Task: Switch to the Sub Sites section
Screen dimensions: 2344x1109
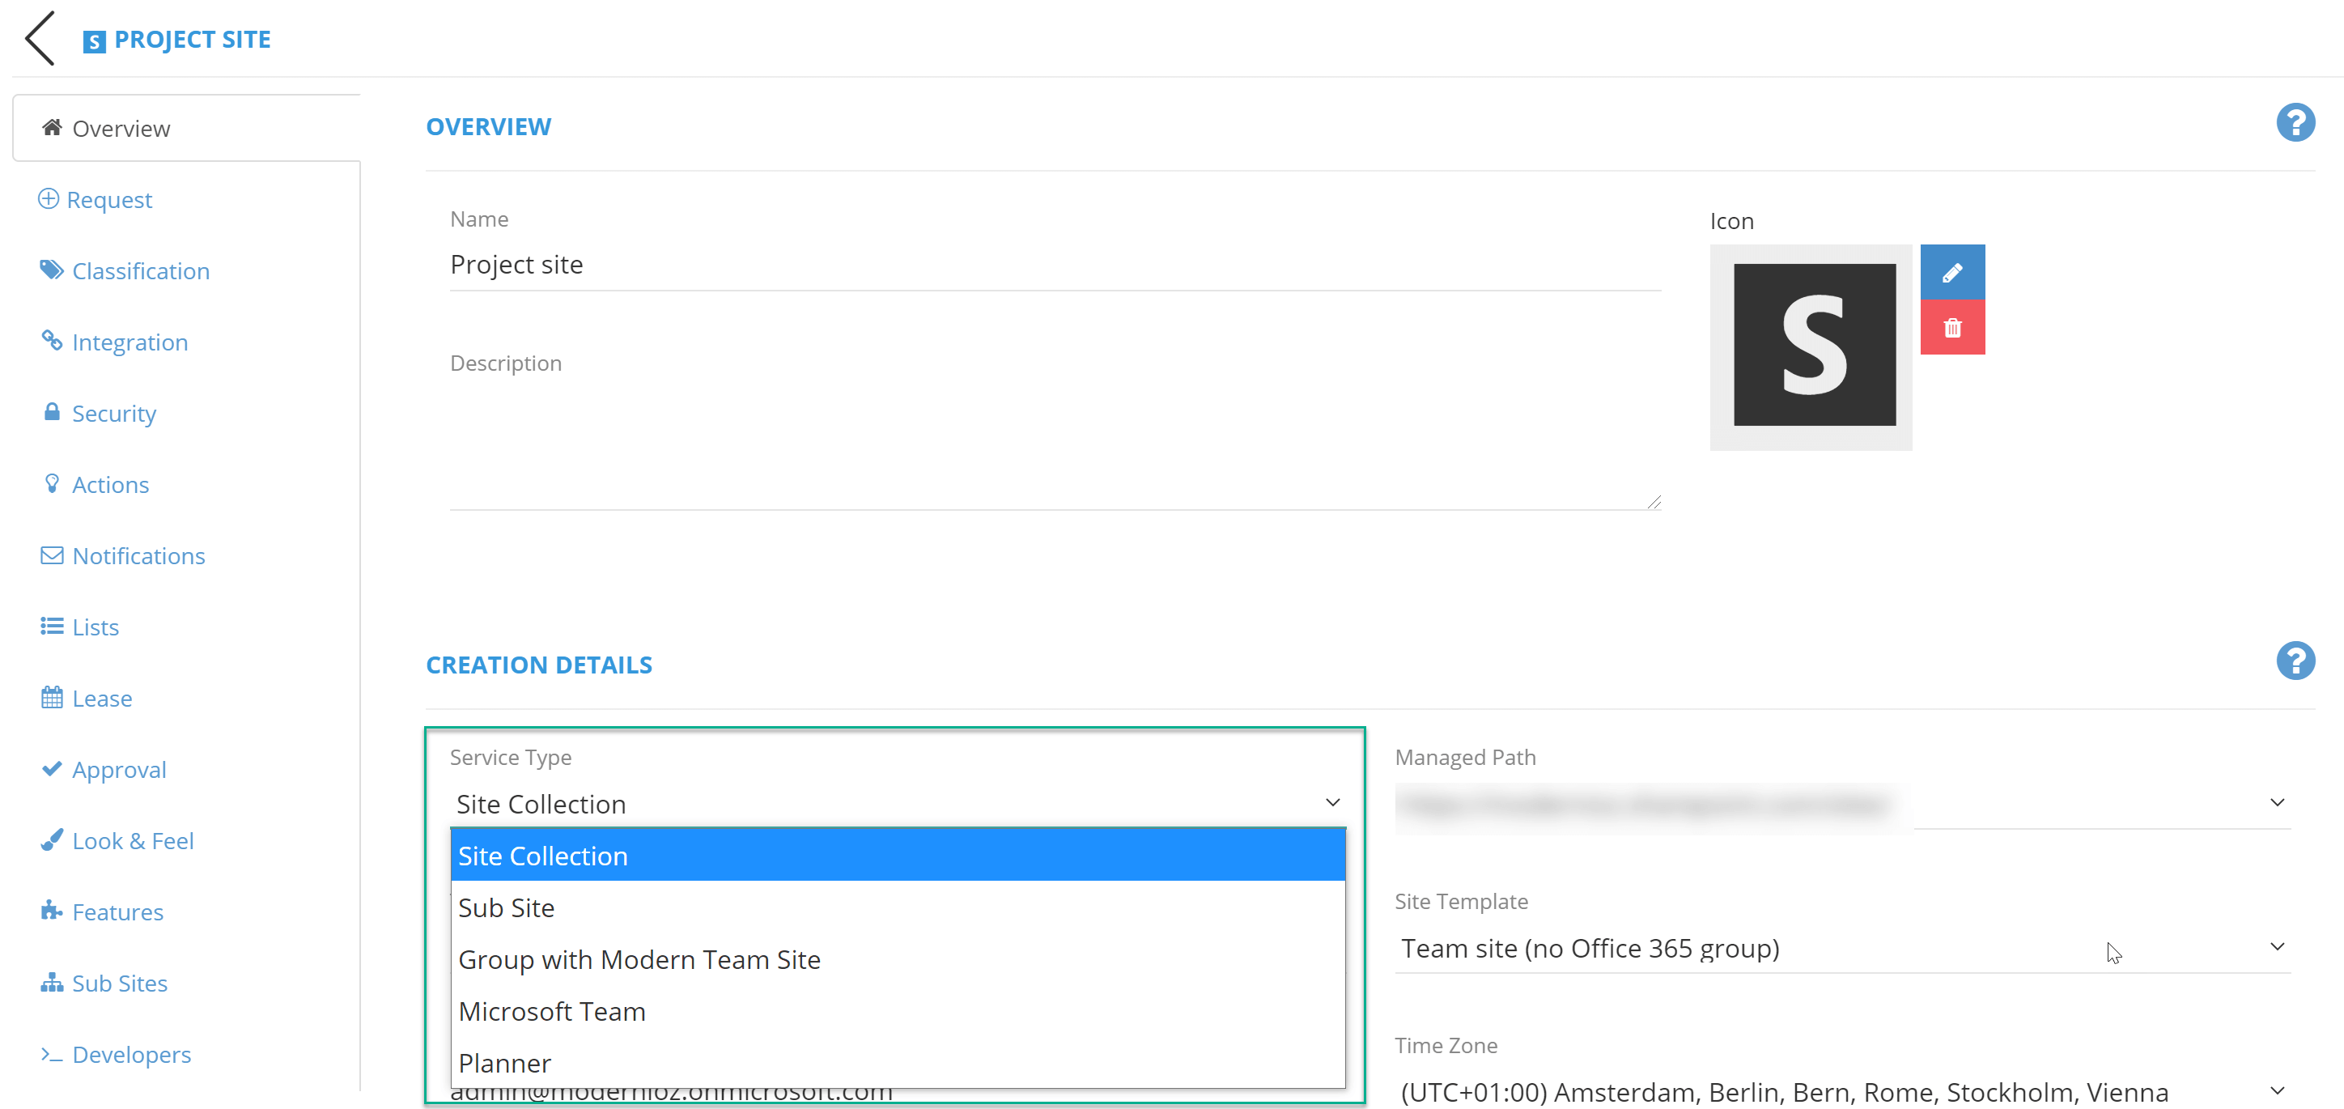Action: (119, 983)
